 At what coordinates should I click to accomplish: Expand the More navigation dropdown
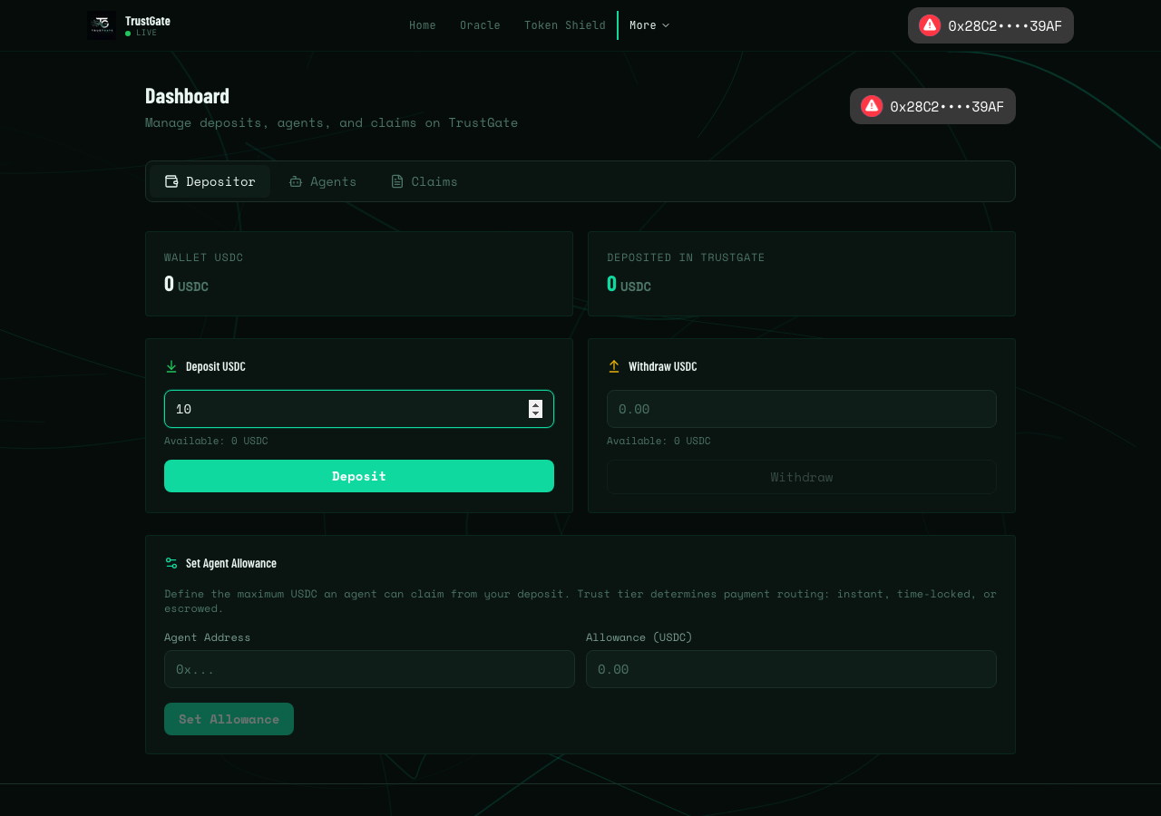[649, 25]
